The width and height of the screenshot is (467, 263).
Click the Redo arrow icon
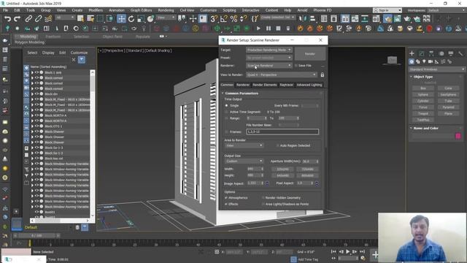point(18,19)
